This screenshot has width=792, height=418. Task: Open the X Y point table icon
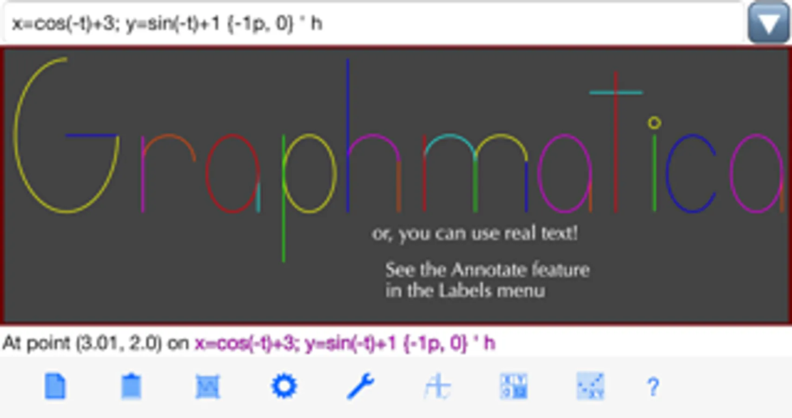tap(514, 386)
